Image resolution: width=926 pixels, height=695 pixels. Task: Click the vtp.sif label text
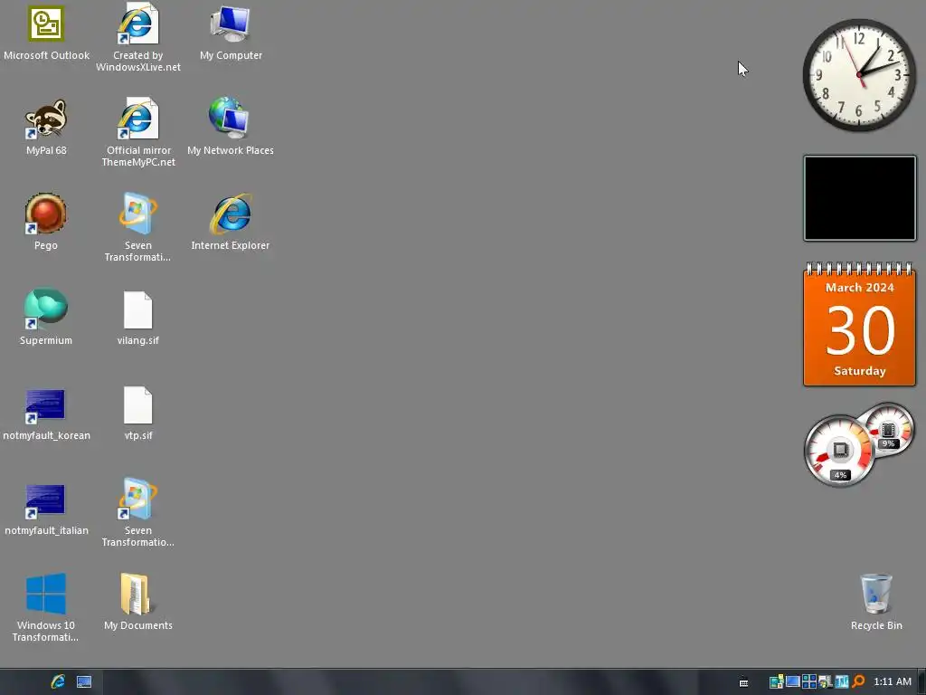pyautogui.click(x=138, y=435)
